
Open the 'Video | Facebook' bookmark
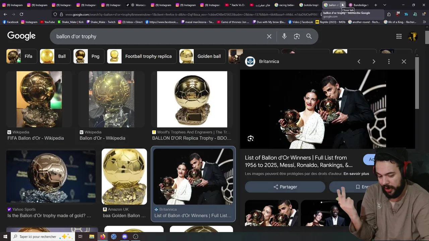(x=300, y=22)
